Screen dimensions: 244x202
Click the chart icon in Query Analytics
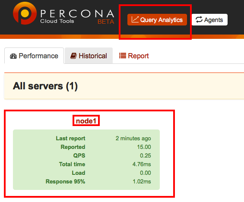pyautogui.click(x=135, y=19)
